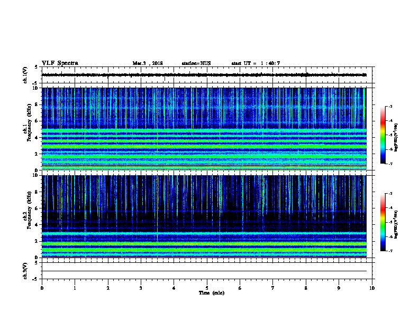Click the ch.2 frequency axis "2" tick label

(37, 241)
